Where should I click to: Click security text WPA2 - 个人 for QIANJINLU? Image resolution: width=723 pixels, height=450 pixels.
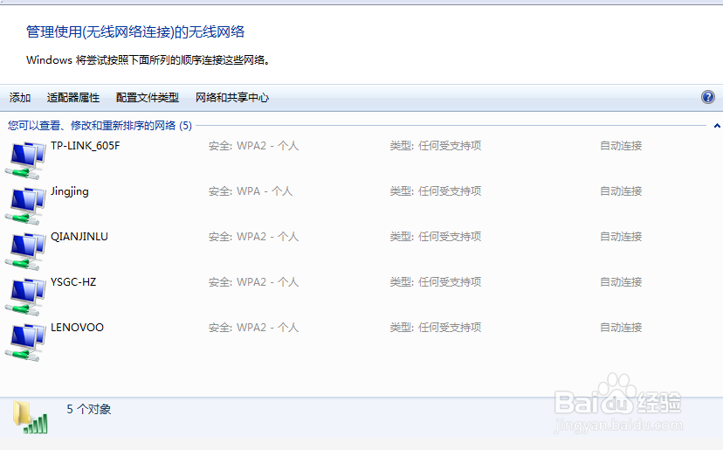click(x=268, y=237)
